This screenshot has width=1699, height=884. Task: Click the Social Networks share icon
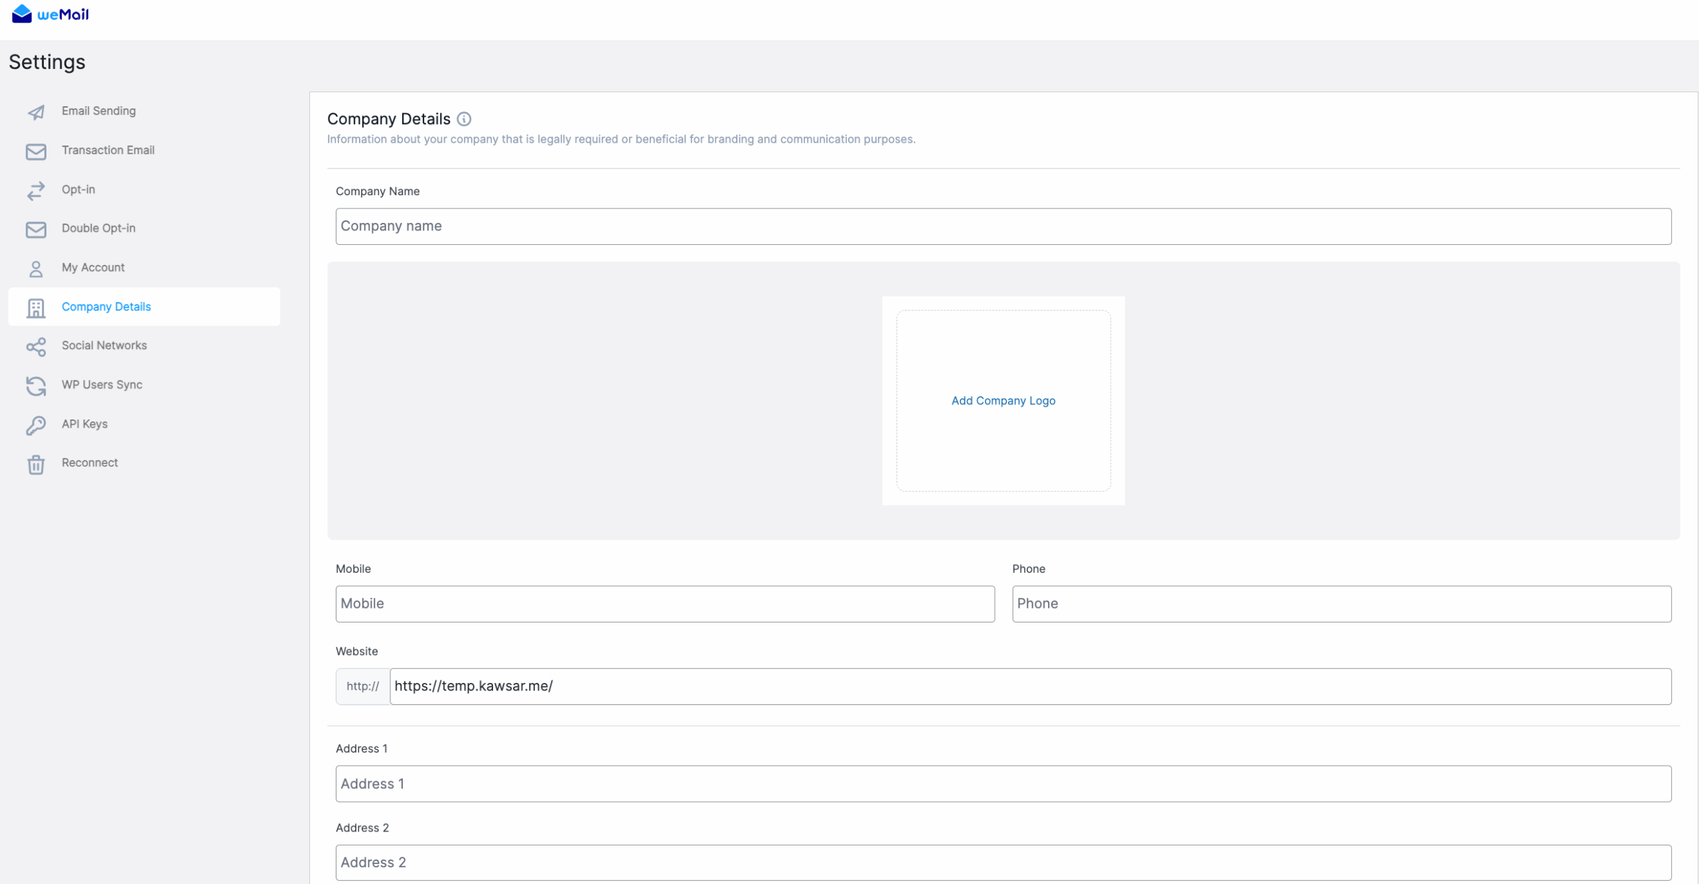[x=36, y=346]
